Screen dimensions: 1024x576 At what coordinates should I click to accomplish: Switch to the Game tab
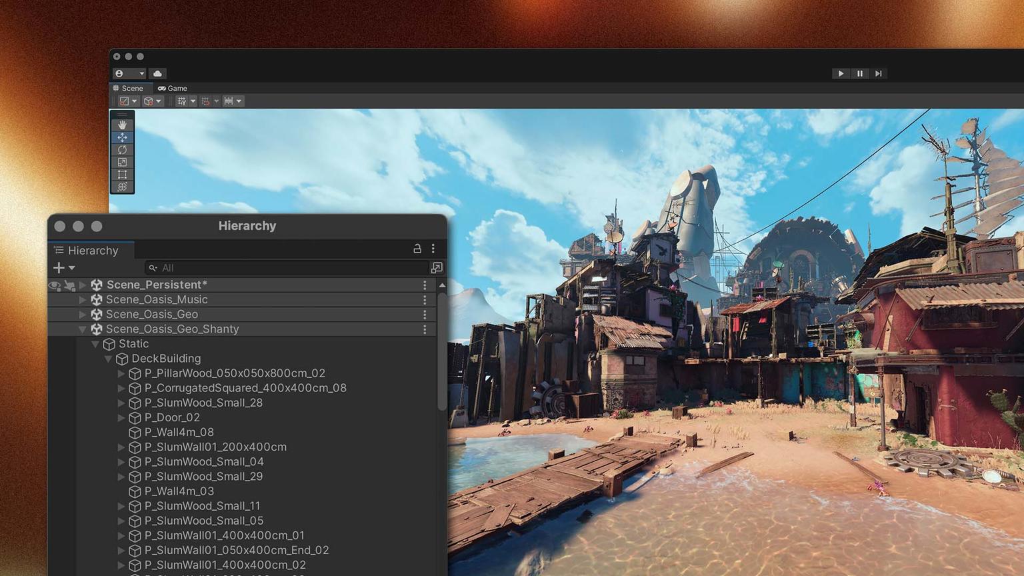point(171,88)
